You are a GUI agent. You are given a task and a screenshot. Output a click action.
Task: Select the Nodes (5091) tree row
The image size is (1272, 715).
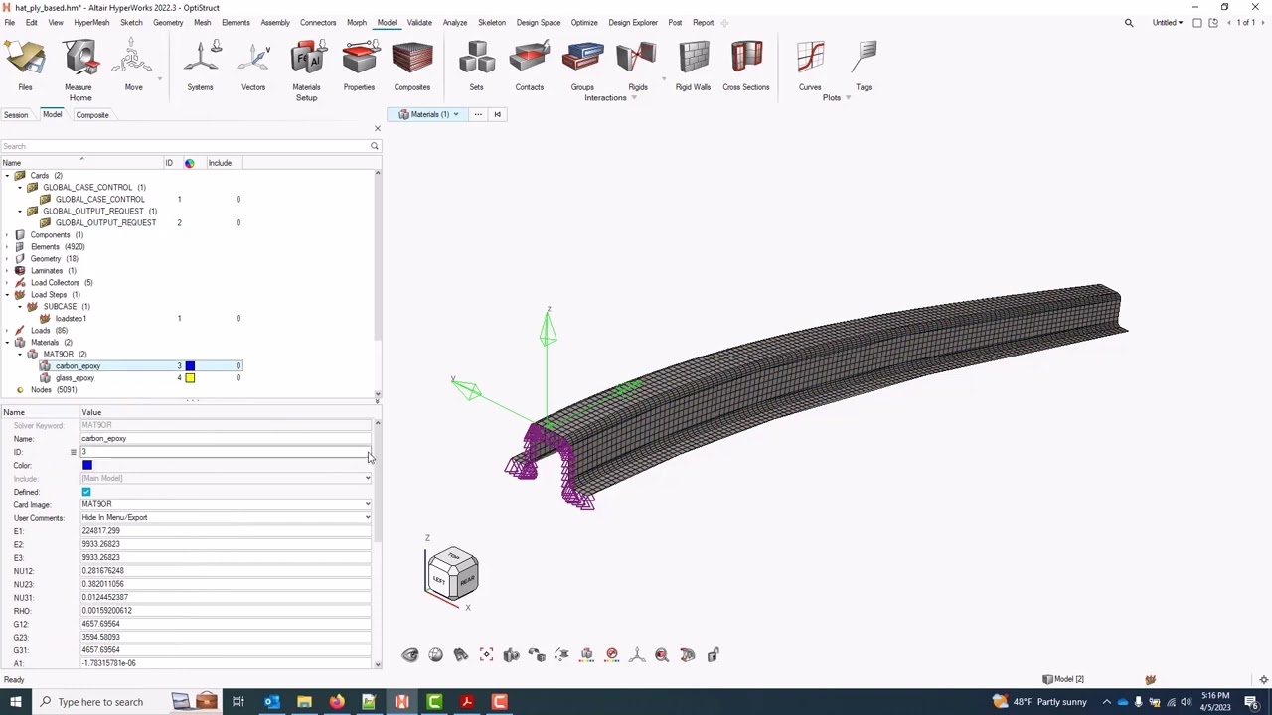click(x=54, y=390)
